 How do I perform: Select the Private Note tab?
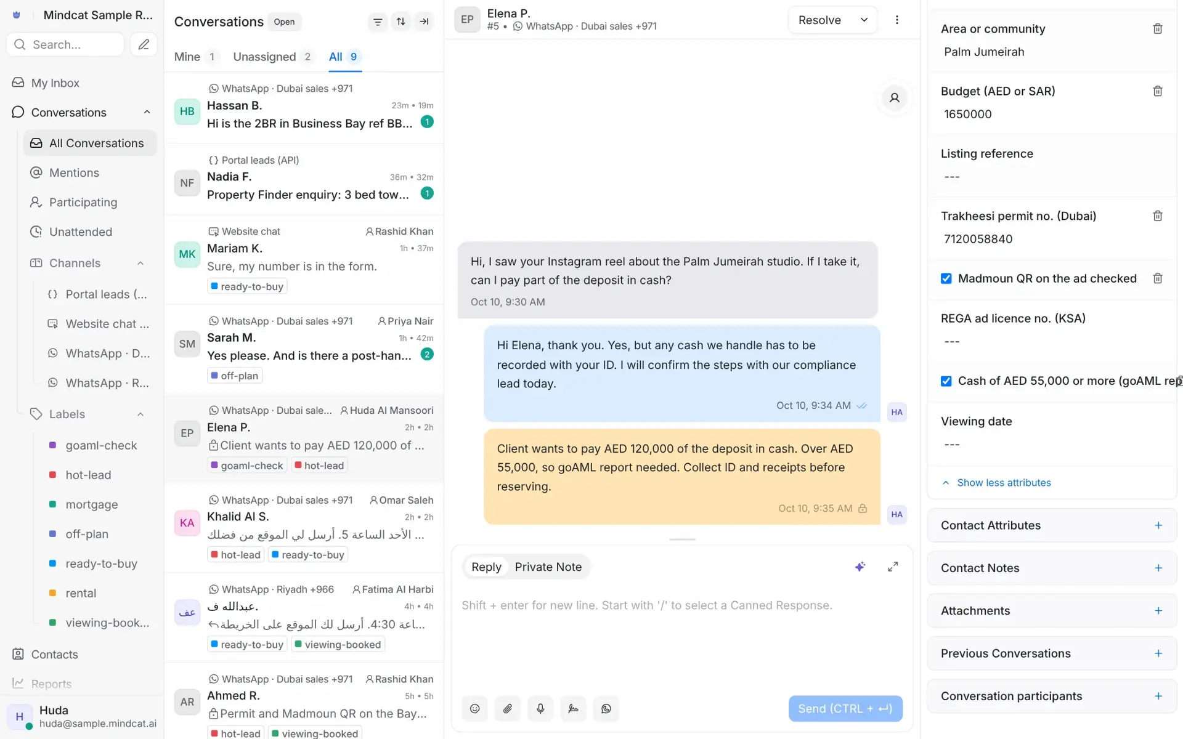coord(548,567)
